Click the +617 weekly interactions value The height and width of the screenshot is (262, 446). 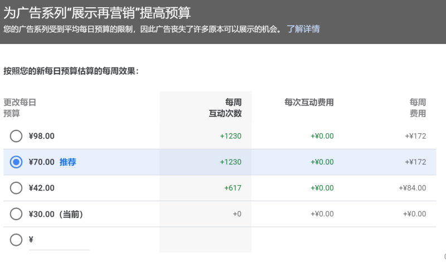[x=232, y=188]
